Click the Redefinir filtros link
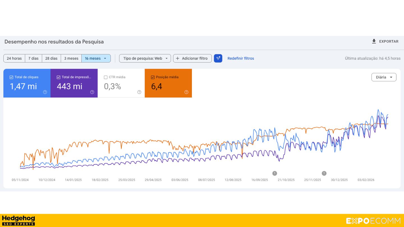Screen dimensions: 404x227 click(241, 58)
